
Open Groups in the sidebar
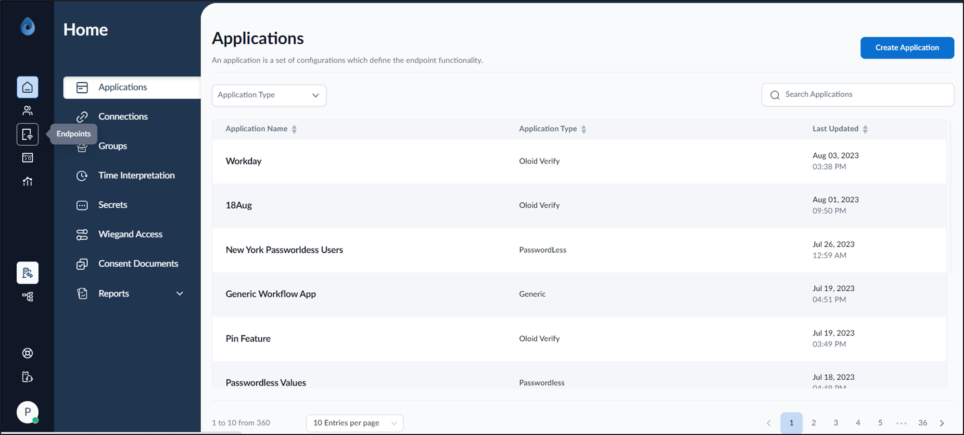(x=113, y=146)
